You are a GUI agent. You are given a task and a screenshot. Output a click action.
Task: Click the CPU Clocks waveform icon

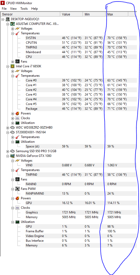coord(17,118)
